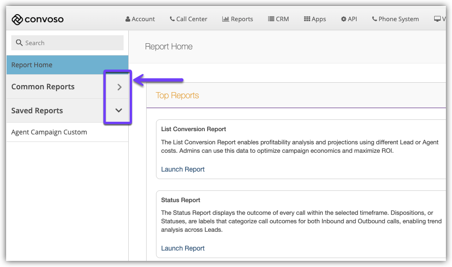Click the Common Reports sidebar label

[43, 87]
